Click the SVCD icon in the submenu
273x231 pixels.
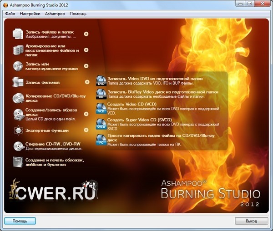pyautogui.click(x=101, y=124)
